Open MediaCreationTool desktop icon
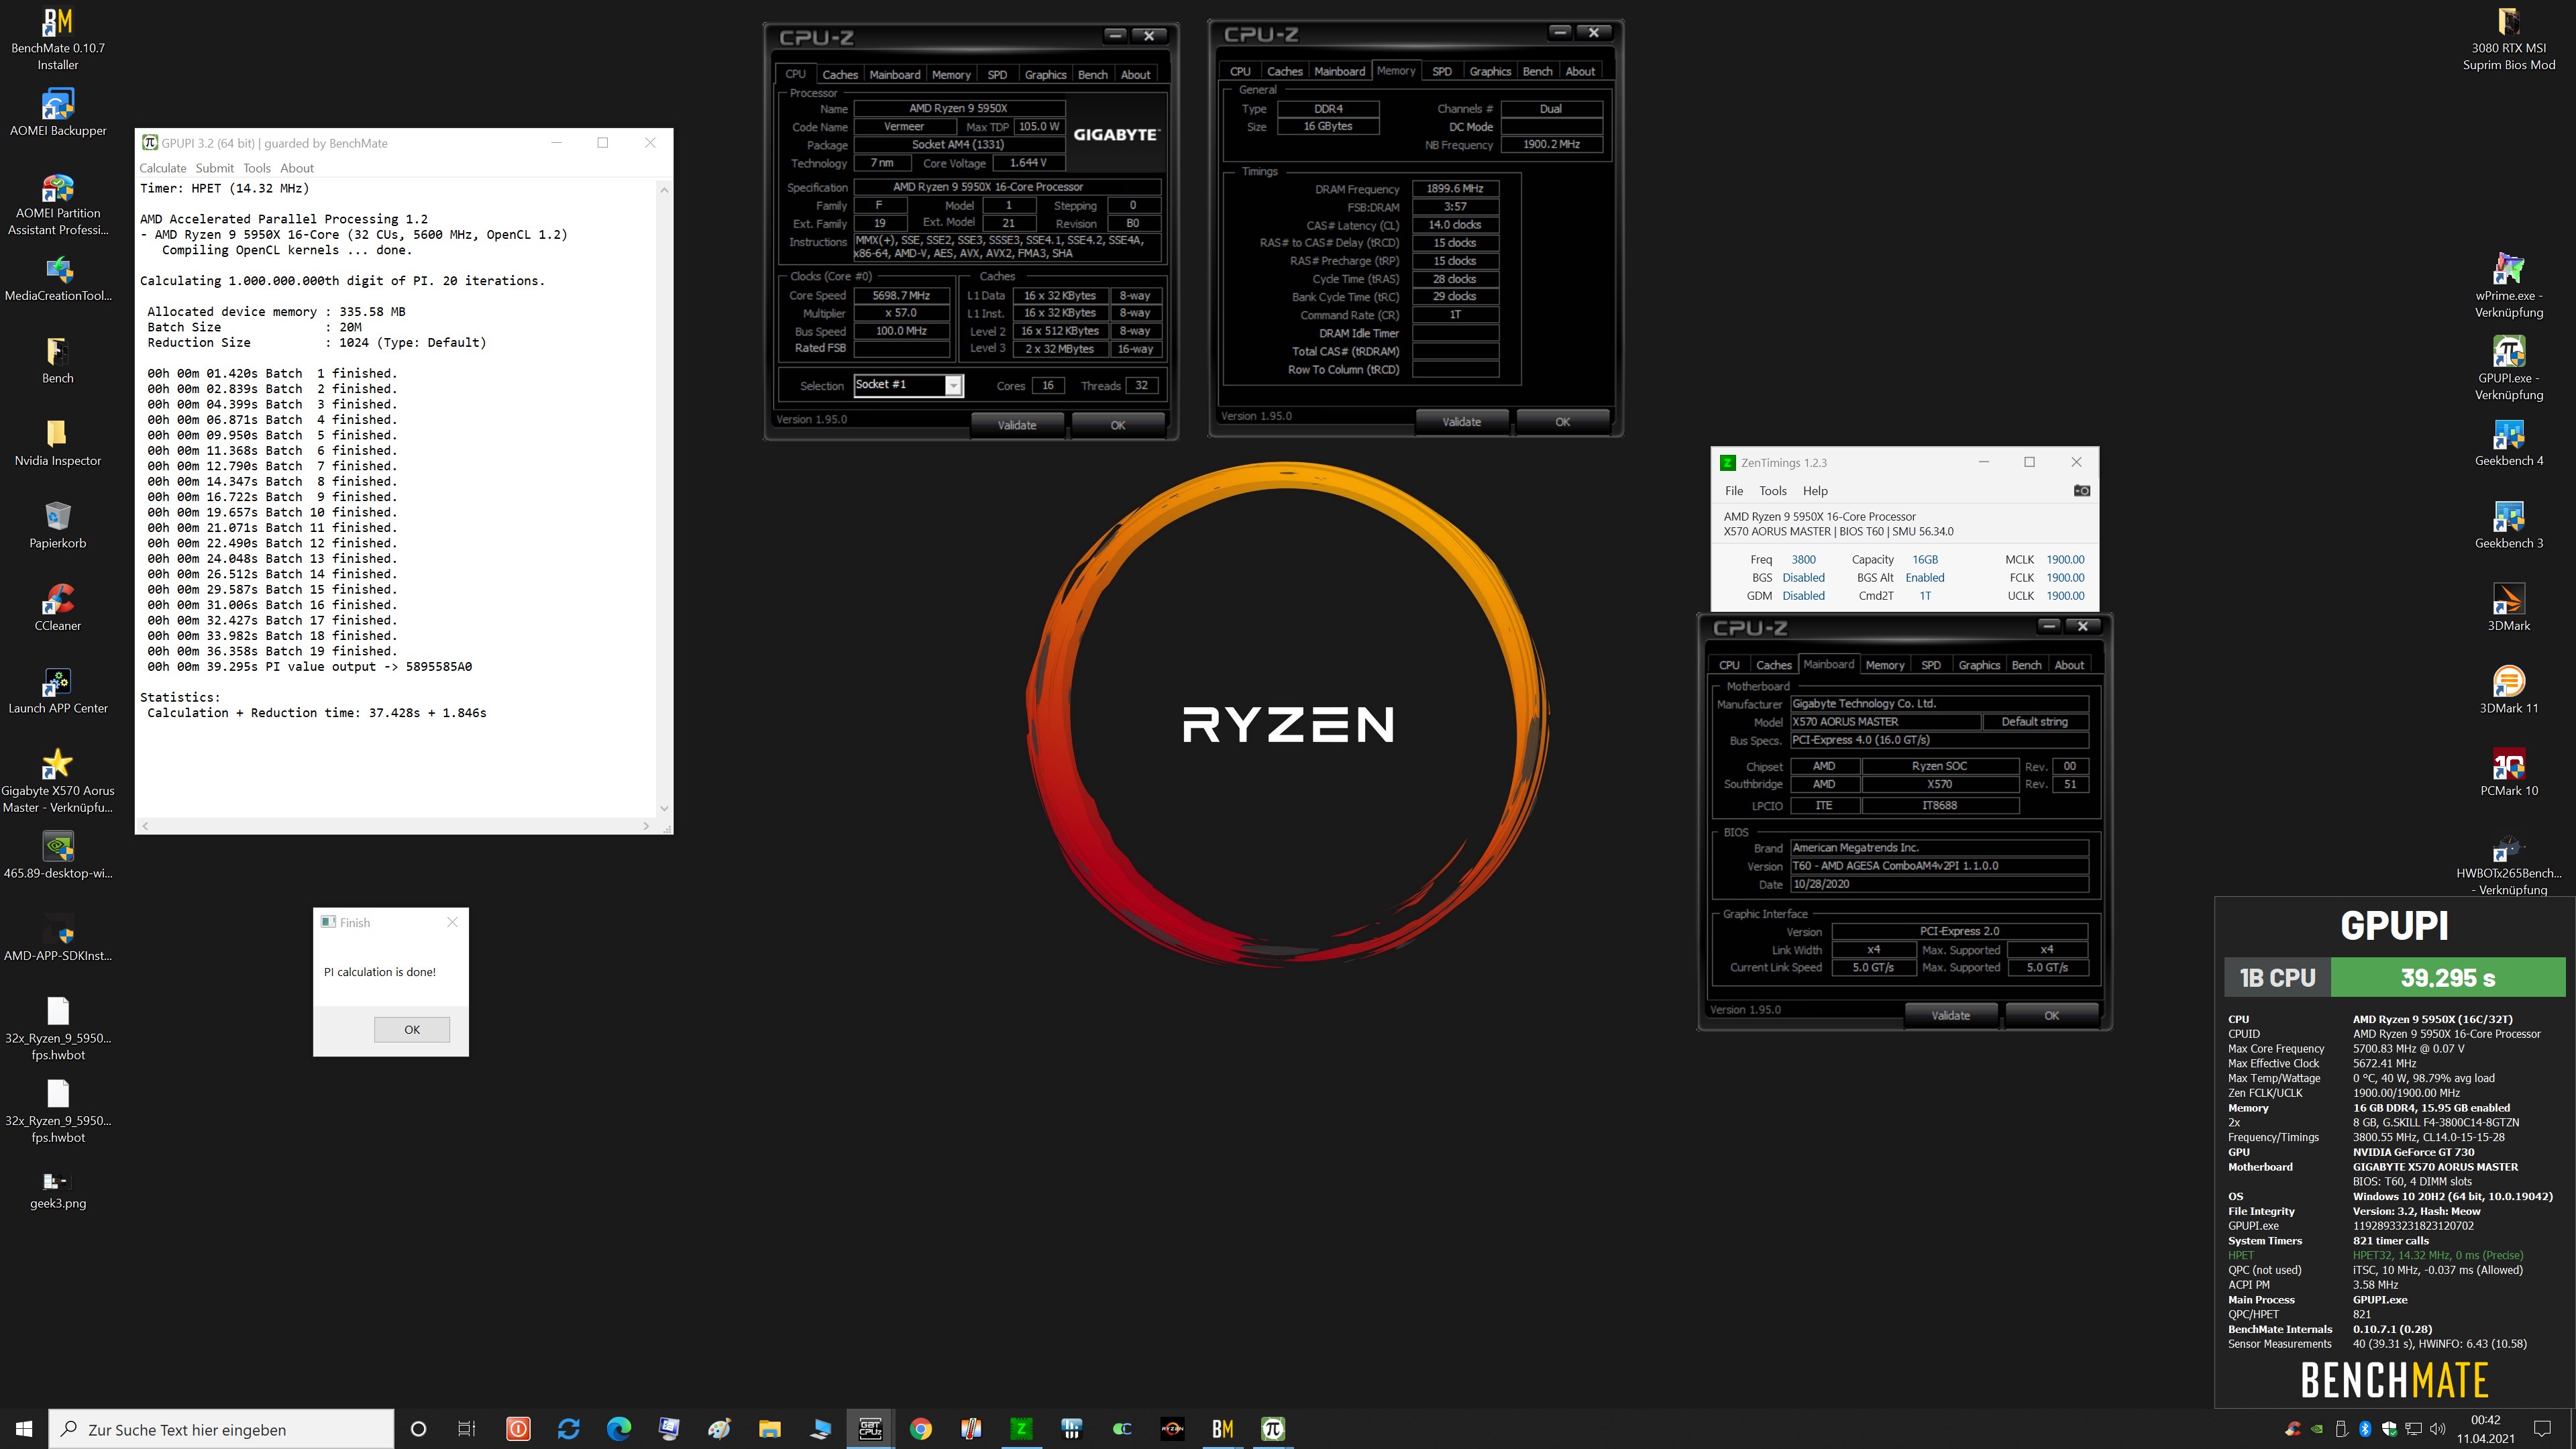The height and width of the screenshot is (1449, 2576). (58, 278)
